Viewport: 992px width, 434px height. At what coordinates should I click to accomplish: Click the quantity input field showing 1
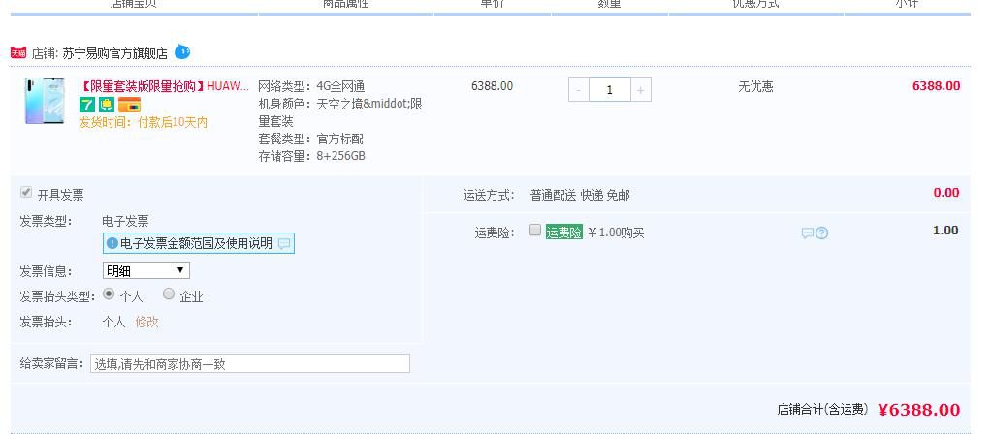pos(609,90)
